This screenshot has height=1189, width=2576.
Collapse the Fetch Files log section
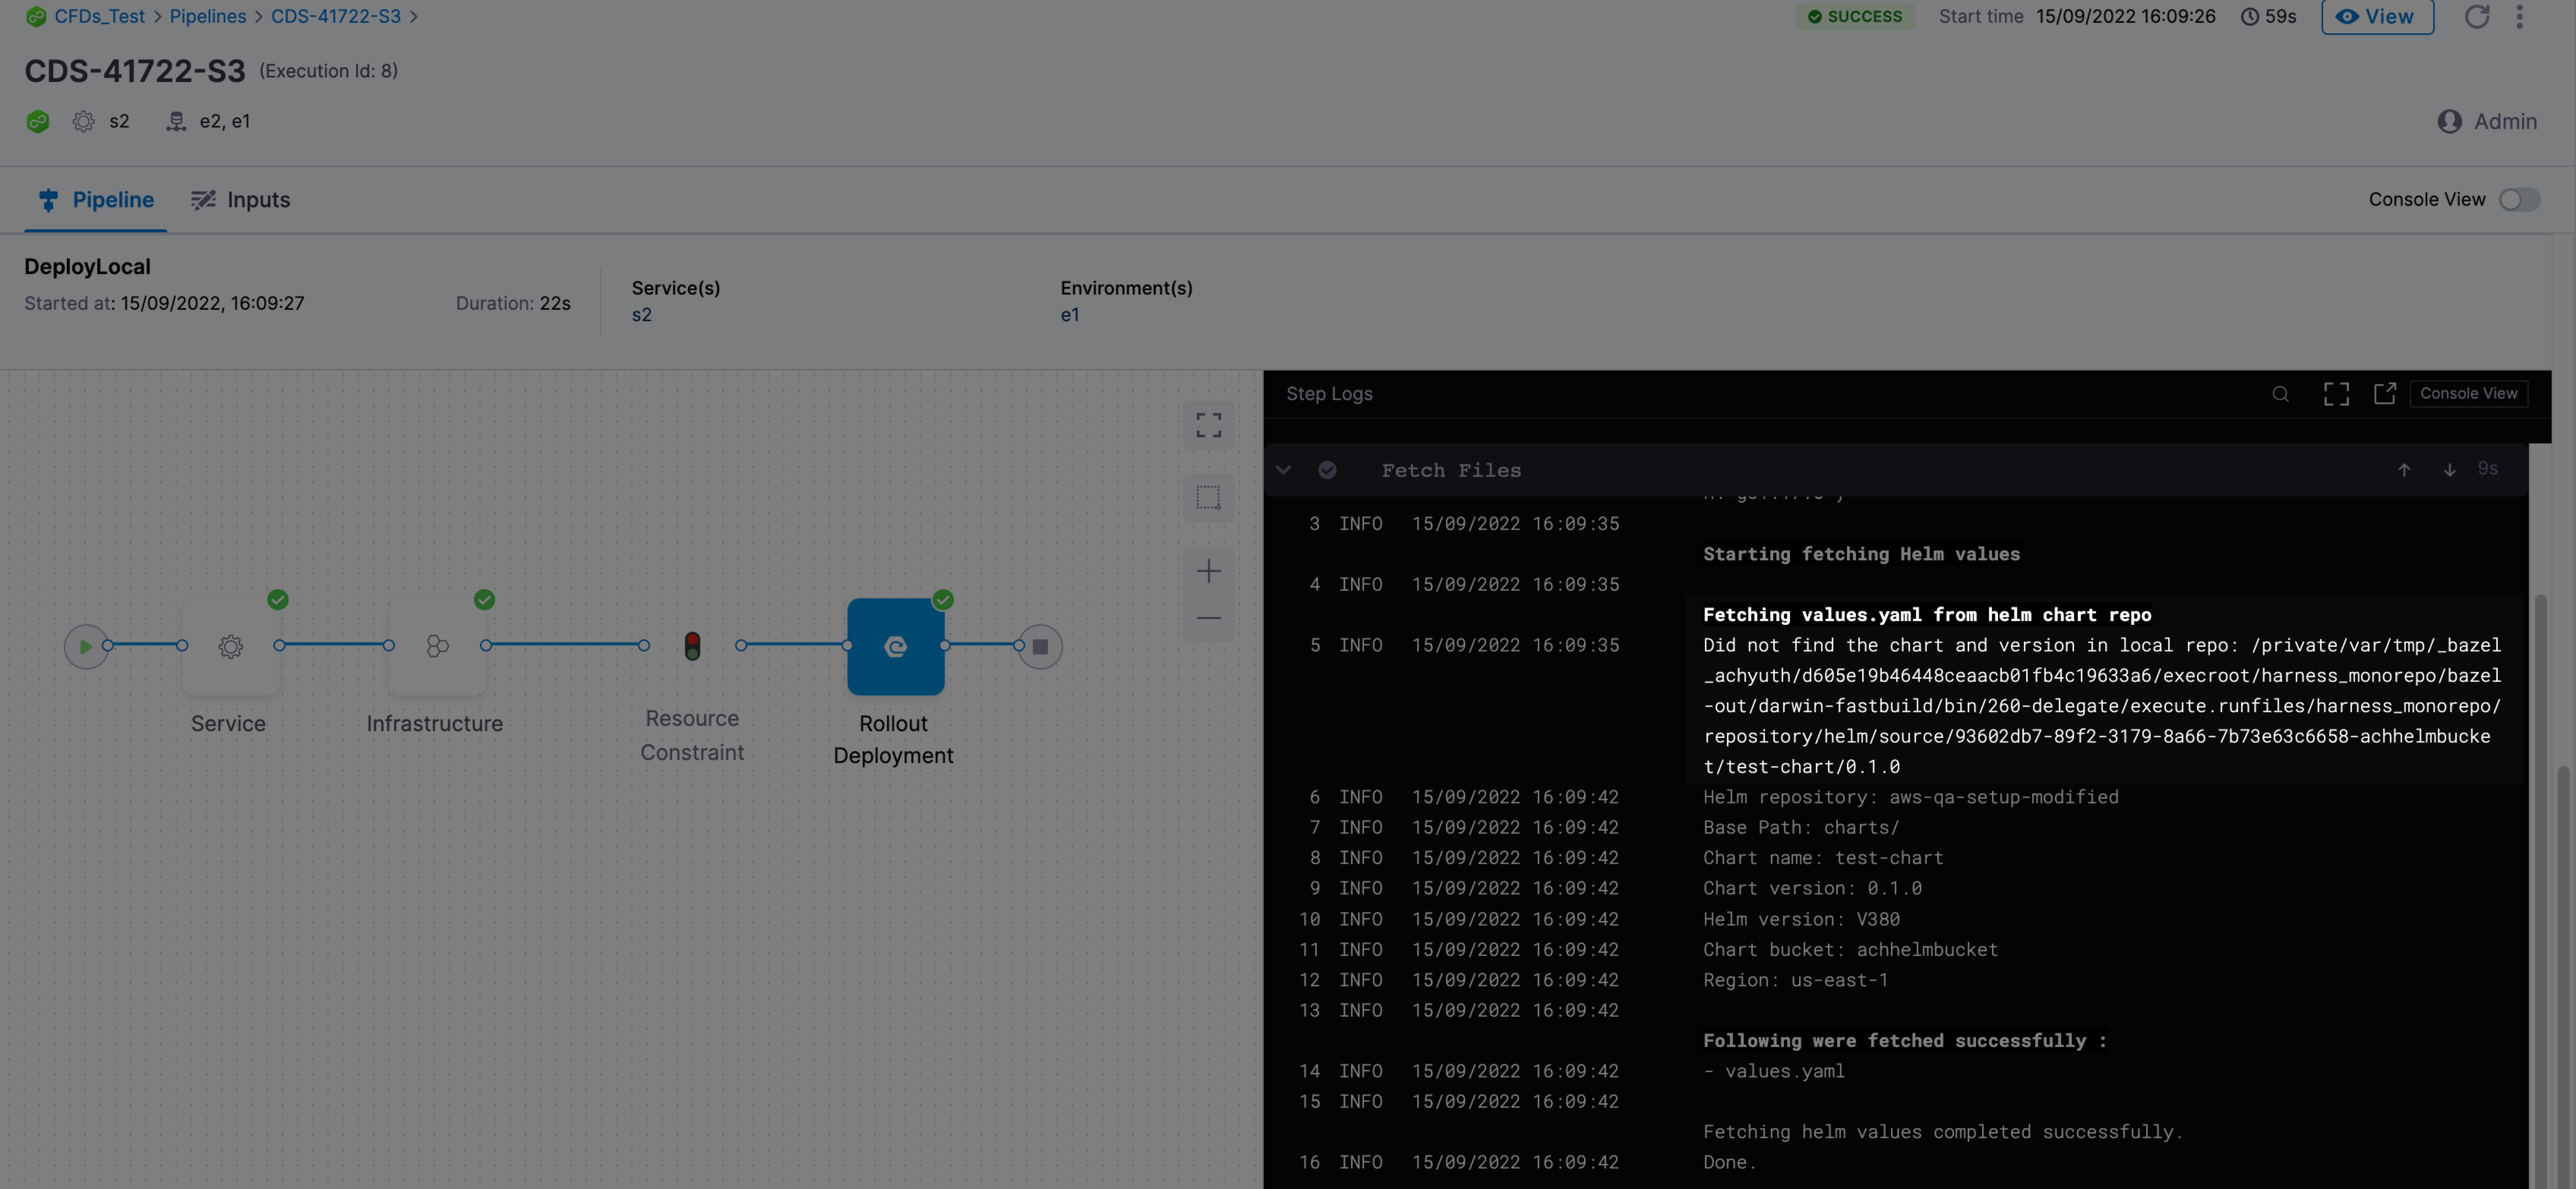pyautogui.click(x=1283, y=470)
